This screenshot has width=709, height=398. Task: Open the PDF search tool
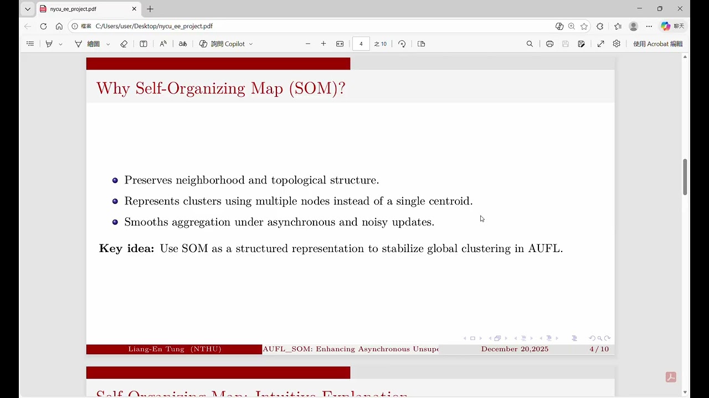point(530,44)
